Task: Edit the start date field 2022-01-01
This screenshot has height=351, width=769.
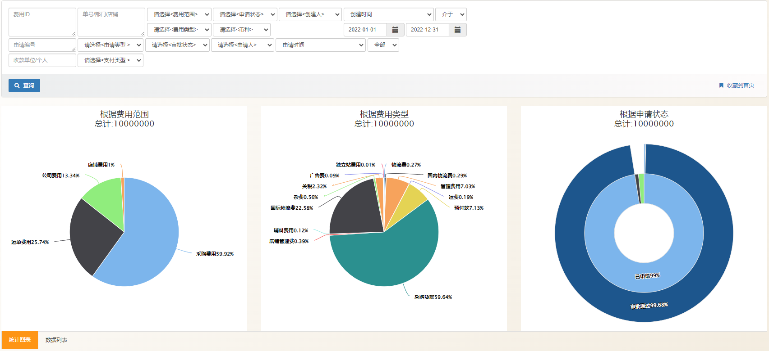Action: (365, 30)
